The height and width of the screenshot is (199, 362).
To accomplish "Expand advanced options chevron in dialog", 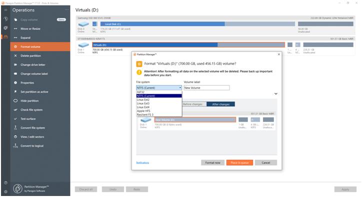I will pos(275,93).
